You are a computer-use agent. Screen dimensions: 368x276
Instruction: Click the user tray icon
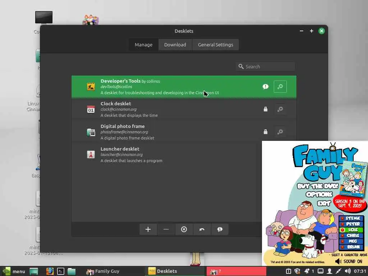pos(330,271)
